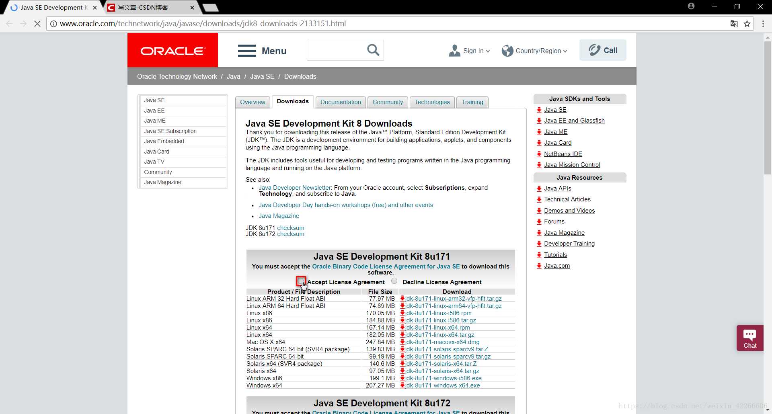
Task: Click the page vertical scrollbar thumb
Action: tap(768, 108)
